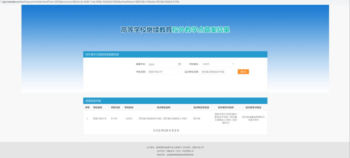
Task: Click the calendar icon in 备案年份 field
Action: [x=179, y=64]
